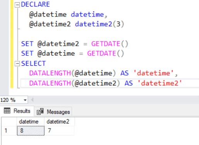Switch to the Results tab

tap(17, 111)
